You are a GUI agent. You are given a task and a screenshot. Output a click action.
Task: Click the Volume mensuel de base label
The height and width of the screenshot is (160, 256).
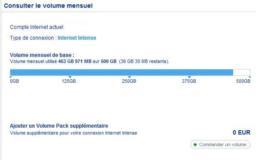[x=42, y=55]
